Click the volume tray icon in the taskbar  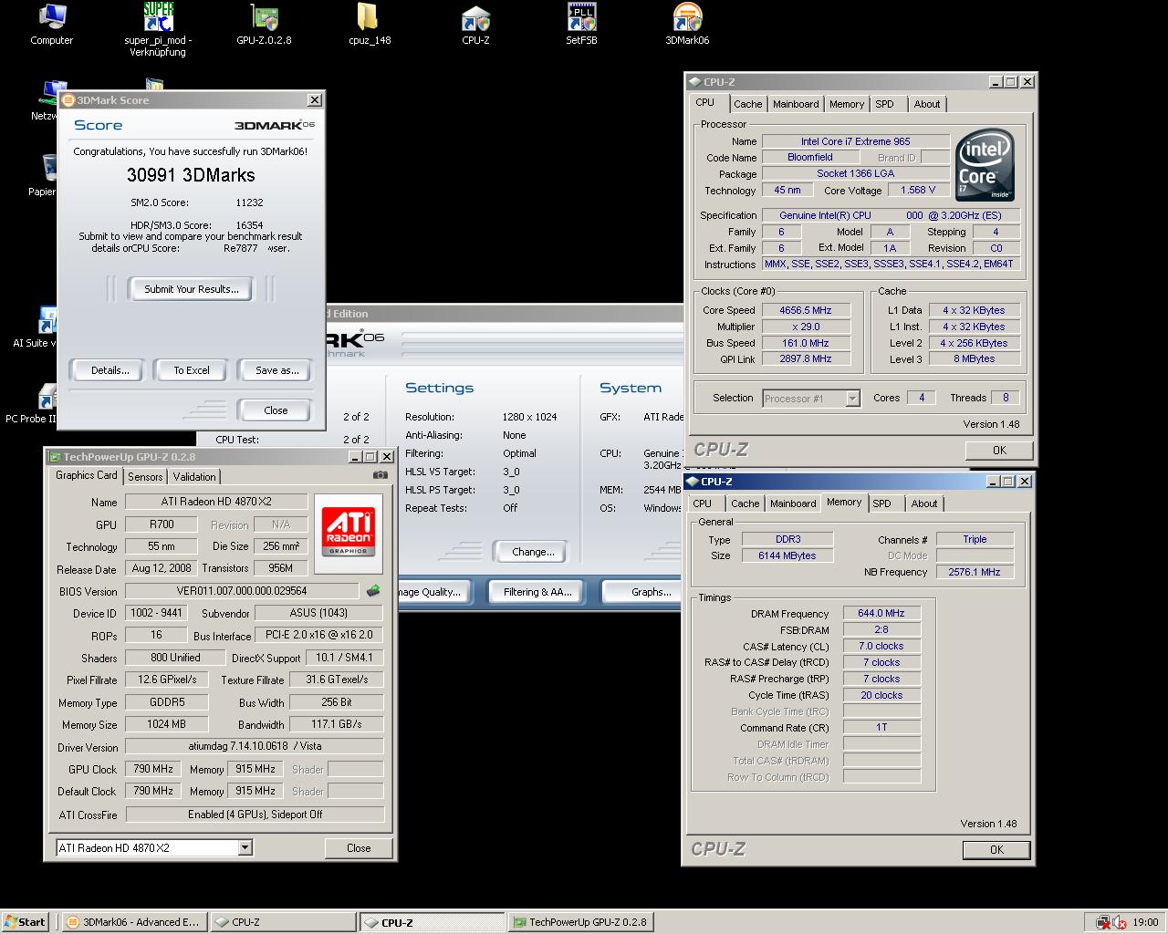tap(1119, 922)
